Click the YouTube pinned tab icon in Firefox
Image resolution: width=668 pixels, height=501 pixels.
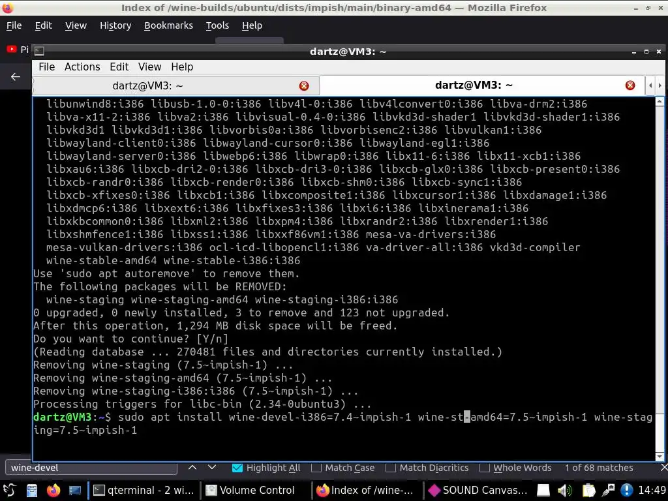(x=12, y=50)
